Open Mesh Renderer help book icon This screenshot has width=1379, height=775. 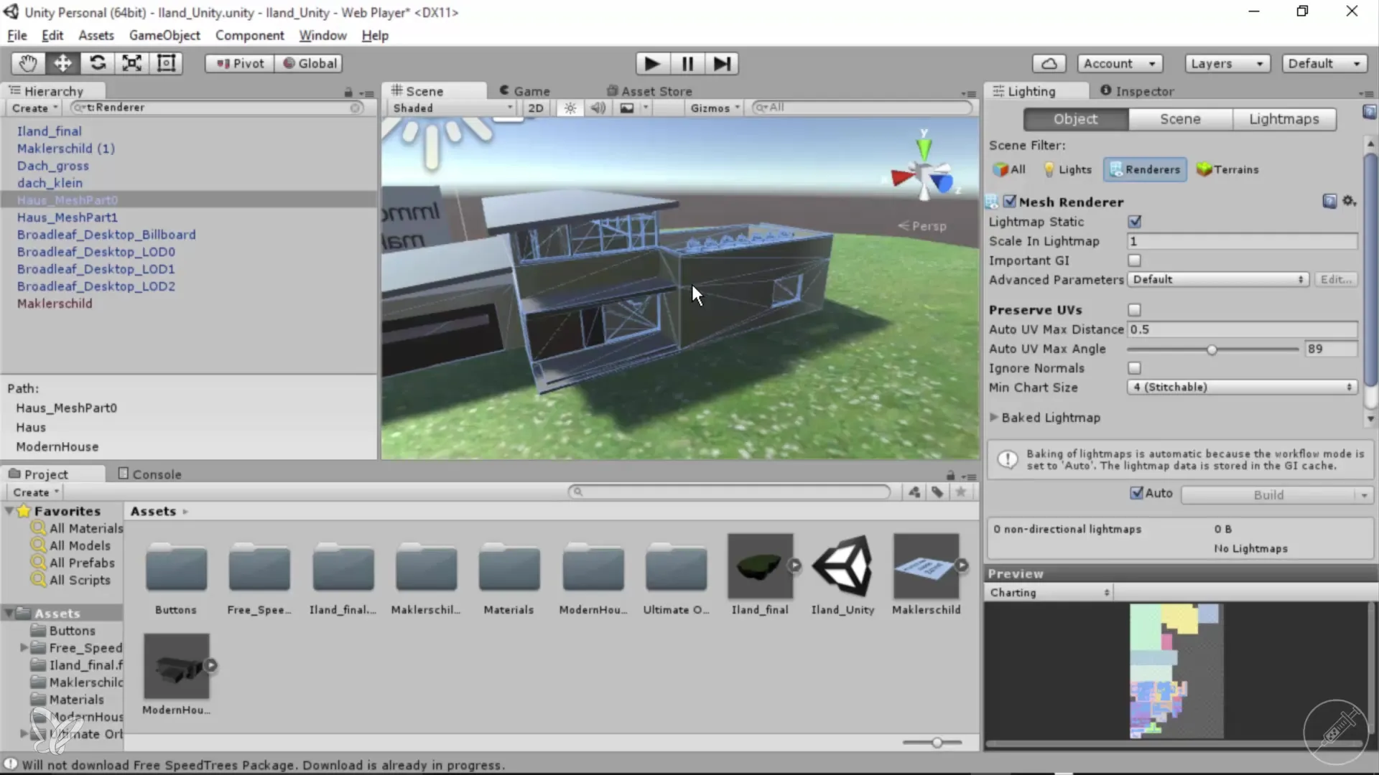(1329, 201)
